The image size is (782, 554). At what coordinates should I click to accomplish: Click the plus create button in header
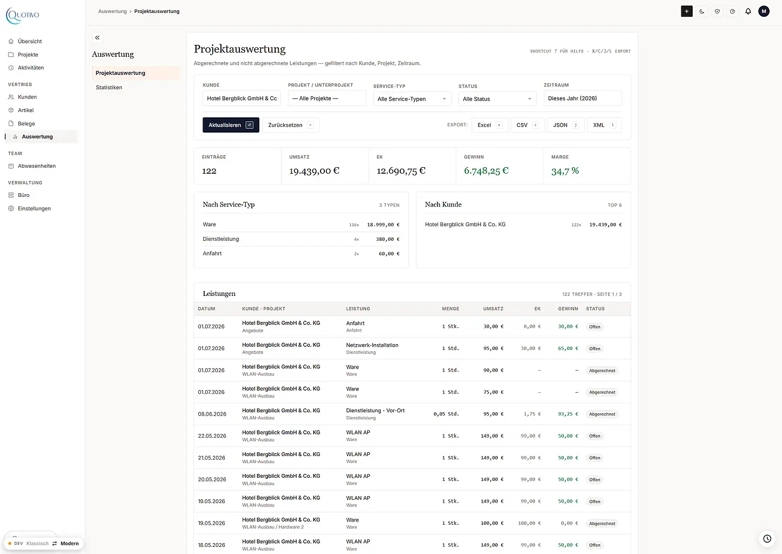pyautogui.click(x=687, y=11)
